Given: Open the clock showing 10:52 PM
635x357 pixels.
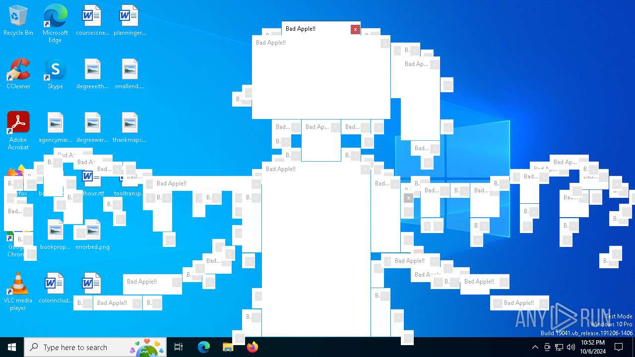Looking at the screenshot, I should tap(593, 347).
